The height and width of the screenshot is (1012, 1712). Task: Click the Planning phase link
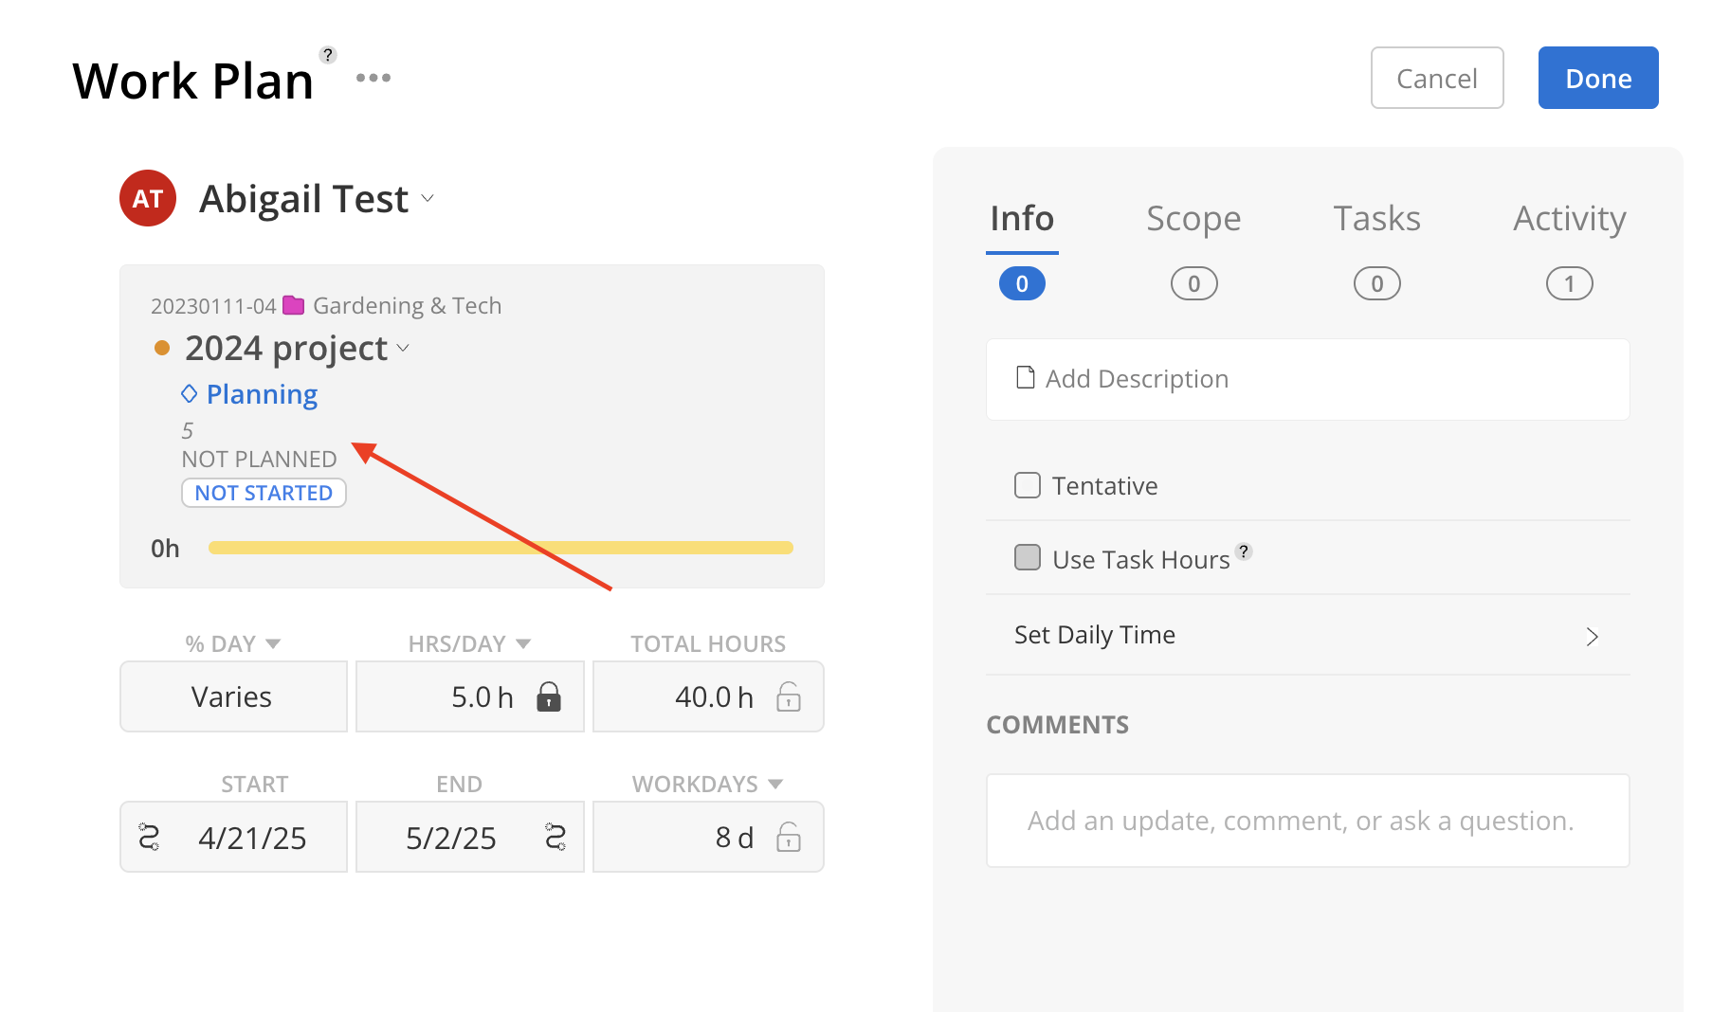[x=262, y=394]
